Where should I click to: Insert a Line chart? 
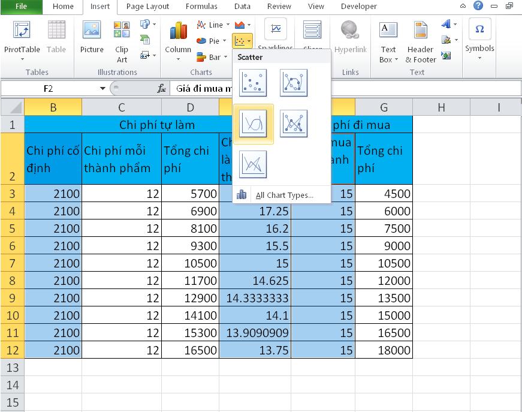click(210, 25)
